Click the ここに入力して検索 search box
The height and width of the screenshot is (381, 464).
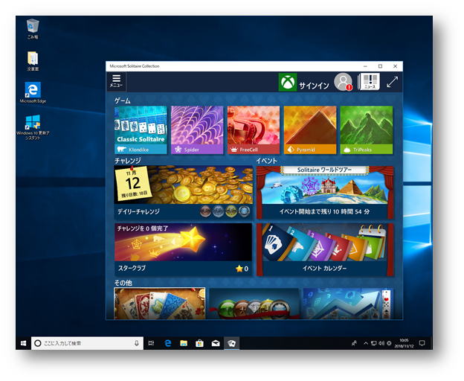click(x=87, y=343)
